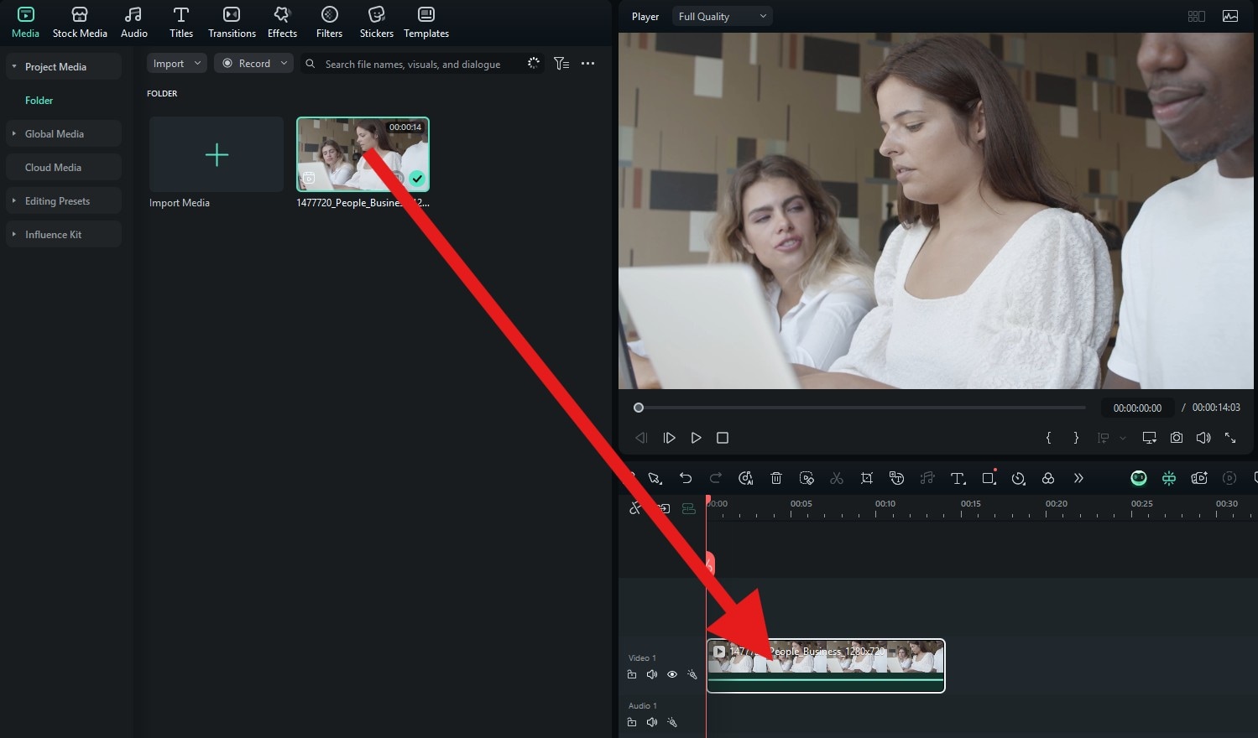Open the three-dot more options menu
Screen dimensions: 1258x738
587,63
